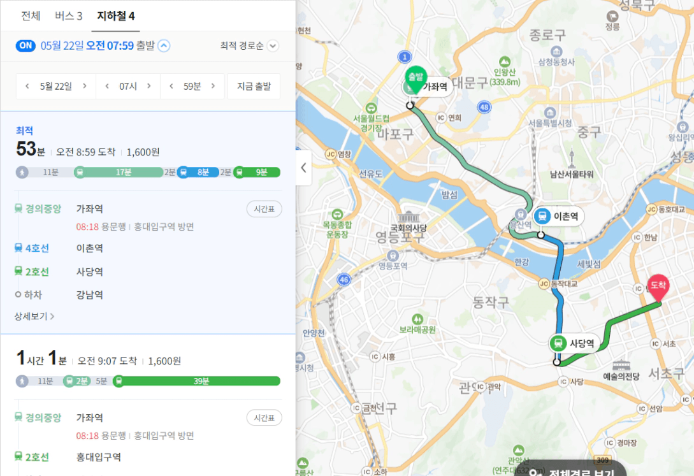
Task: Open 상세보기 for the best route
Action: [x=34, y=316]
